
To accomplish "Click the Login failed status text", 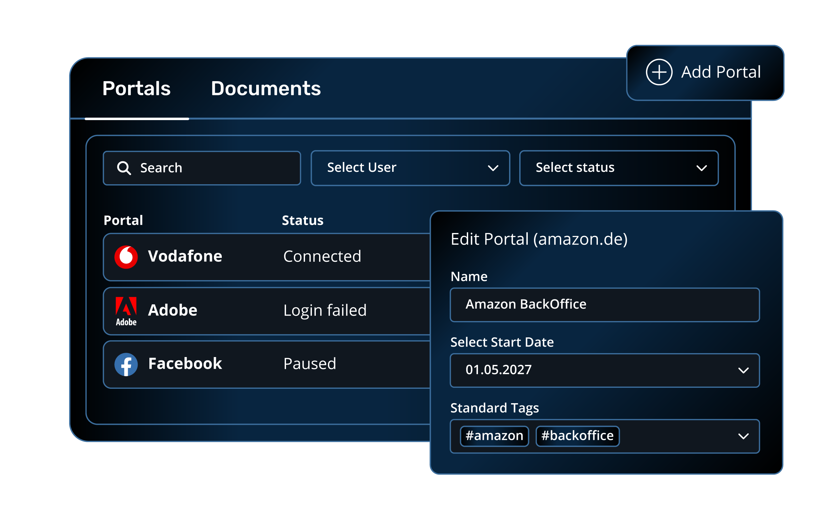I will [x=325, y=311].
